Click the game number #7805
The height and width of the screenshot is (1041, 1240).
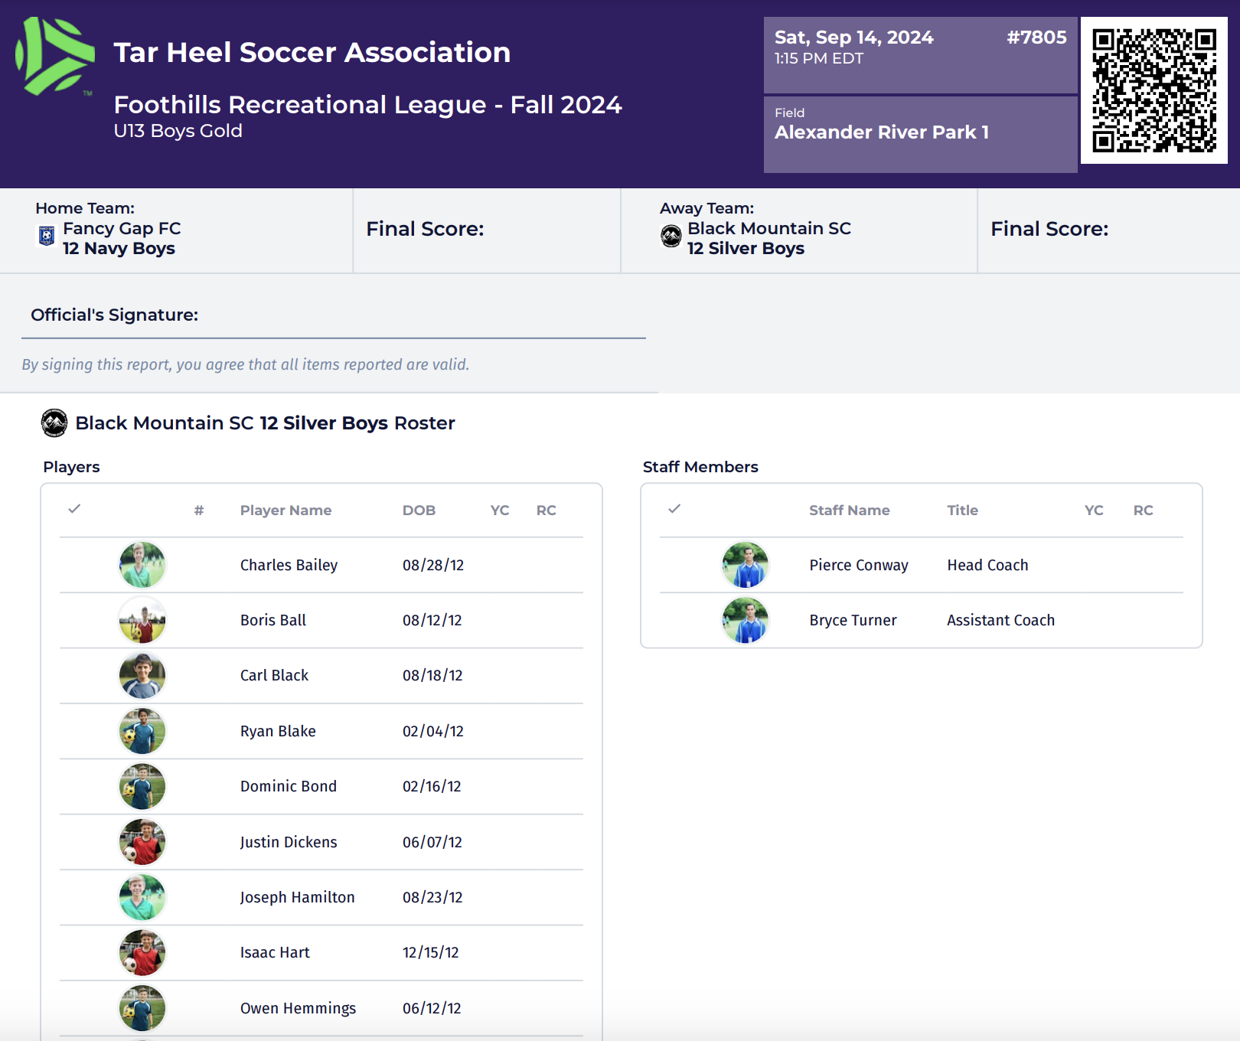click(1037, 36)
